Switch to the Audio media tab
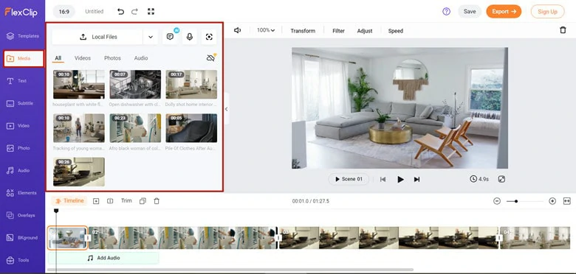This screenshot has width=576, height=274. pyautogui.click(x=141, y=58)
